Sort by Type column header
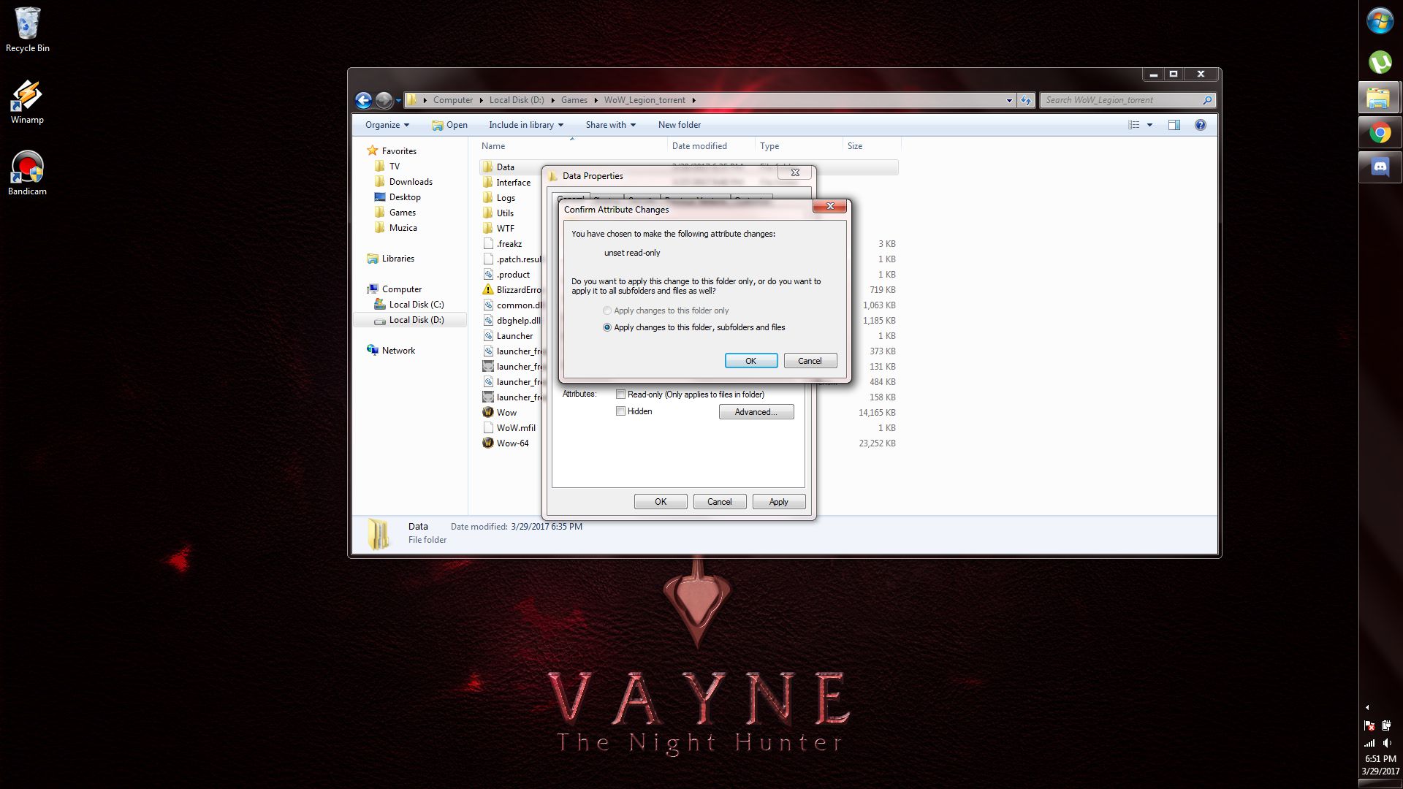 (x=799, y=146)
